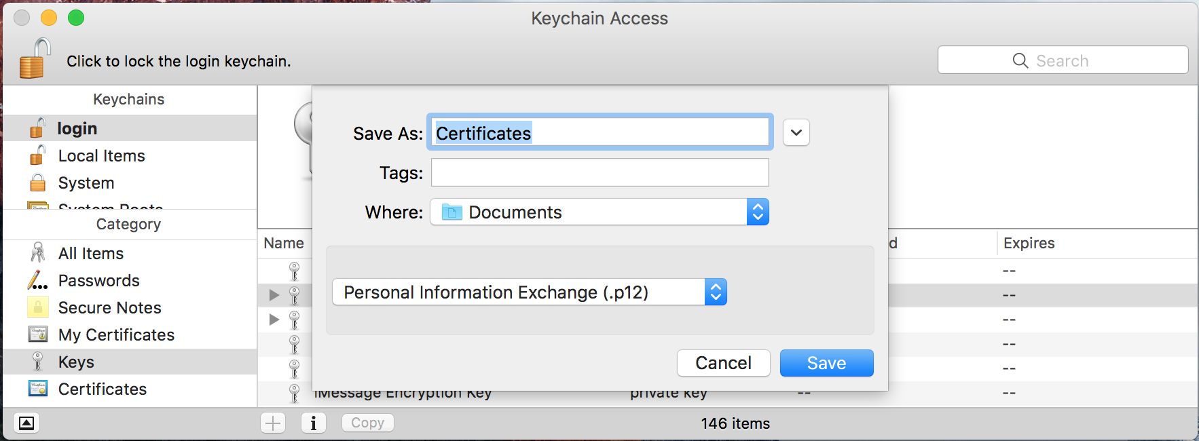Click the search magnifier icon
Viewport: 1199px width, 441px height.
pos(1020,60)
